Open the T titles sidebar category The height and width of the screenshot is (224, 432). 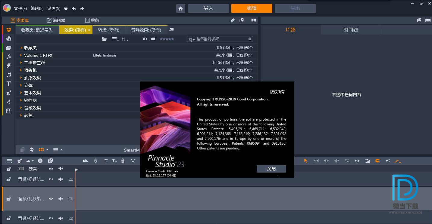pos(9,84)
